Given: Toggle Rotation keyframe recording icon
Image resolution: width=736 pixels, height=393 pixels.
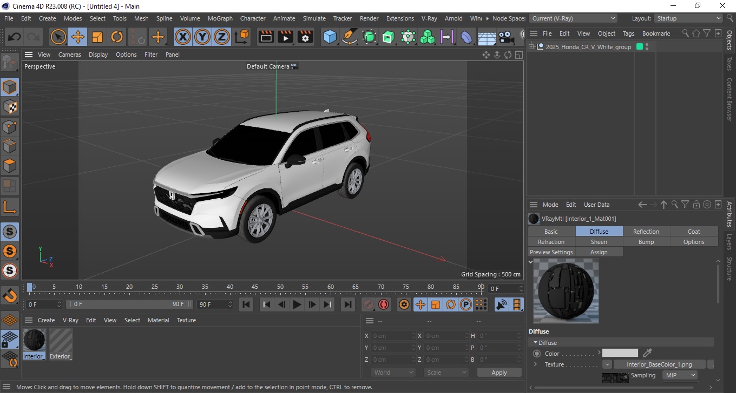Looking at the screenshot, I should click(450, 304).
